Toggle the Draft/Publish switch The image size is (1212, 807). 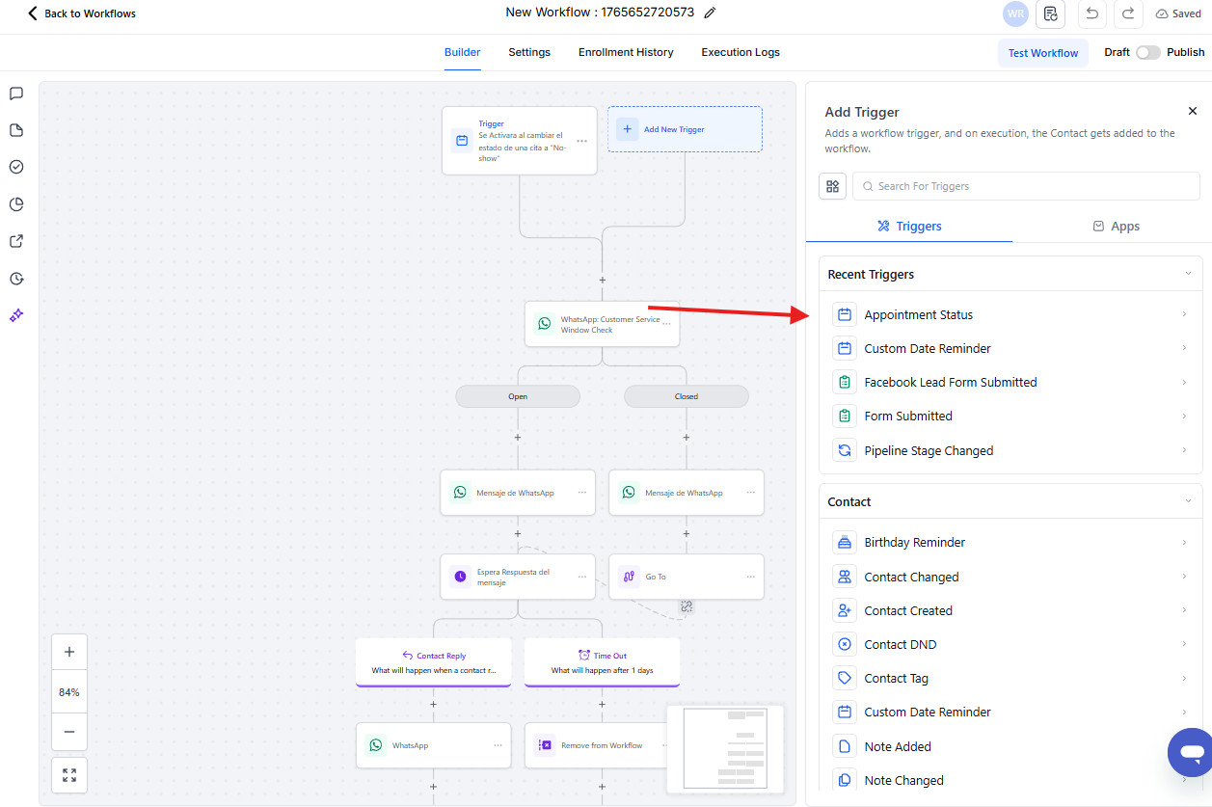coord(1147,52)
